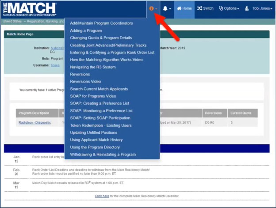
Task: Open the Reversions Video entry
Action: coord(85,82)
